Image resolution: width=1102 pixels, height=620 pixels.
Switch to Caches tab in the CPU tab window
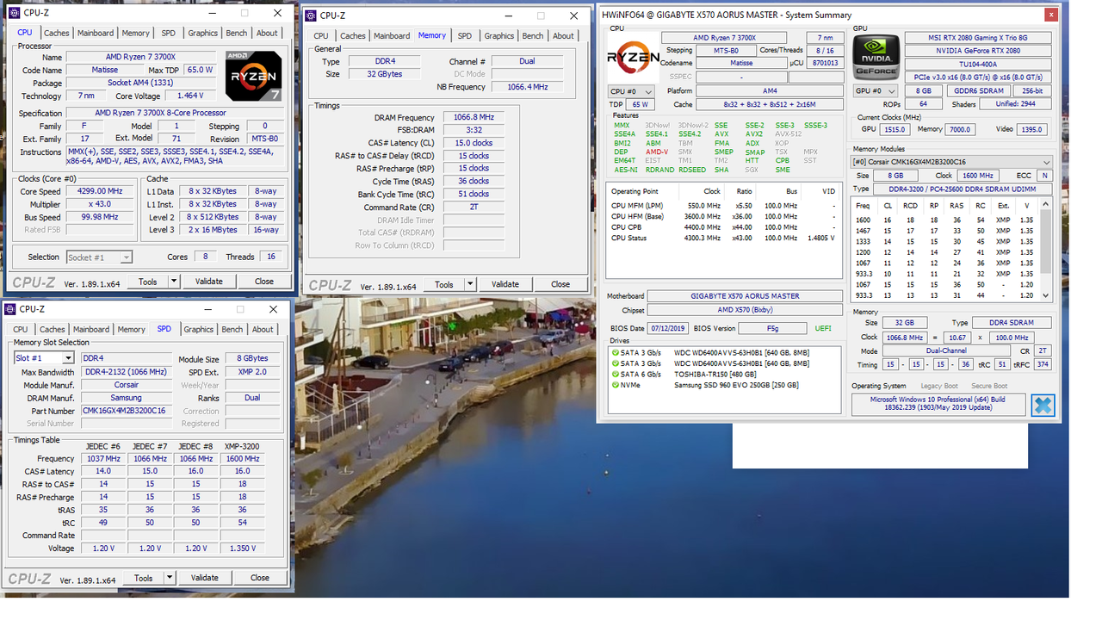(x=57, y=33)
